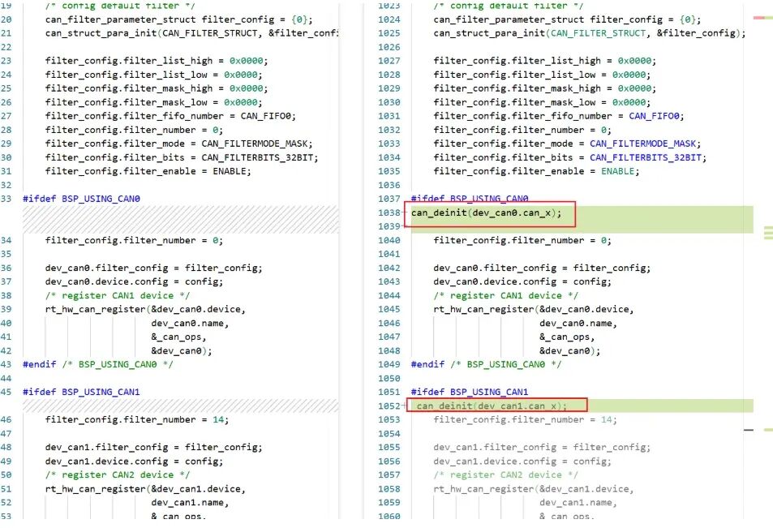773x528 pixels.
Task: Click filter_mask_low on line 1030
Action: click(x=553, y=102)
